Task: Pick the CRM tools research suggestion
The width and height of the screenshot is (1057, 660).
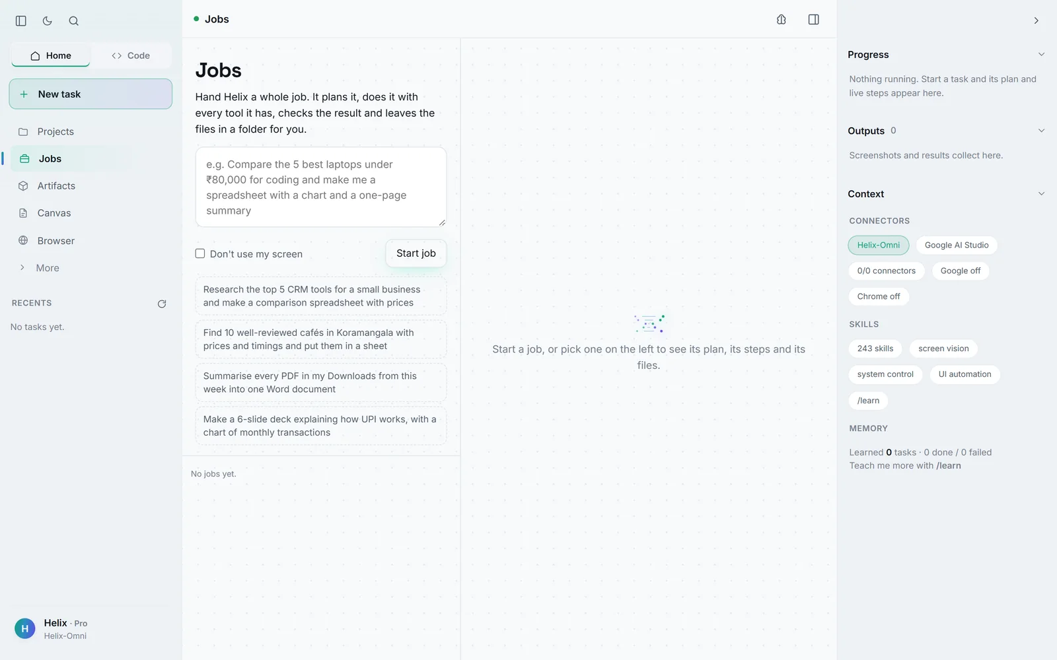Action: (x=320, y=296)
